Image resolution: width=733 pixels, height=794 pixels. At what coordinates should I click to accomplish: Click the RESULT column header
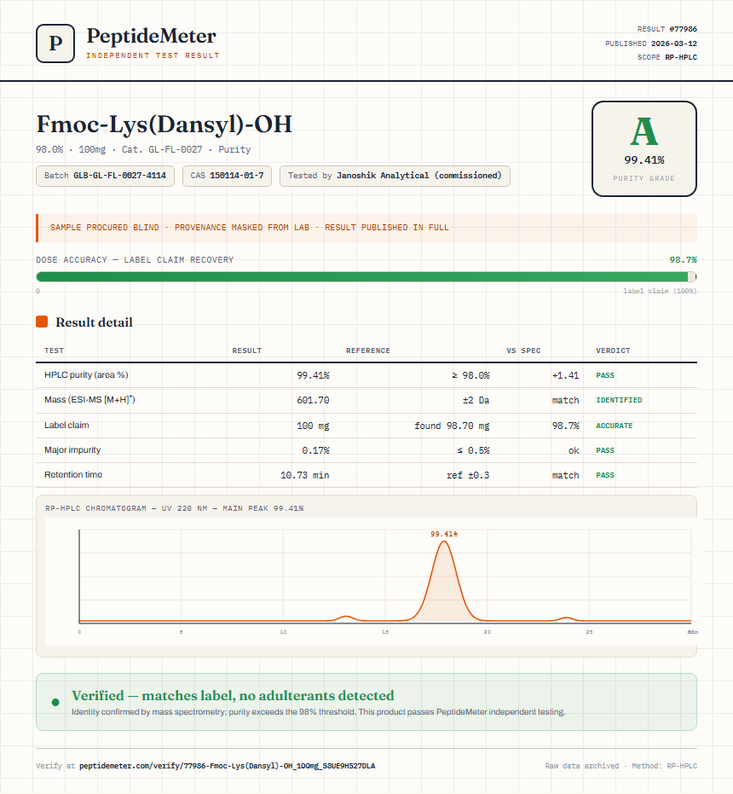click(x=247, y=351)
